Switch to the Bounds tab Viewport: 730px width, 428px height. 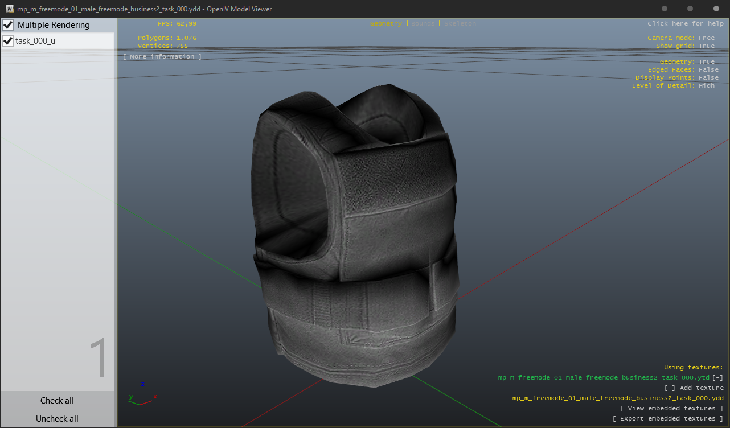point(423,23)
